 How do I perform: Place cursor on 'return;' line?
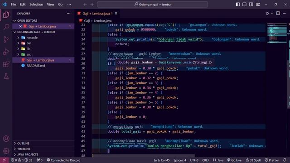coord(122,44)
